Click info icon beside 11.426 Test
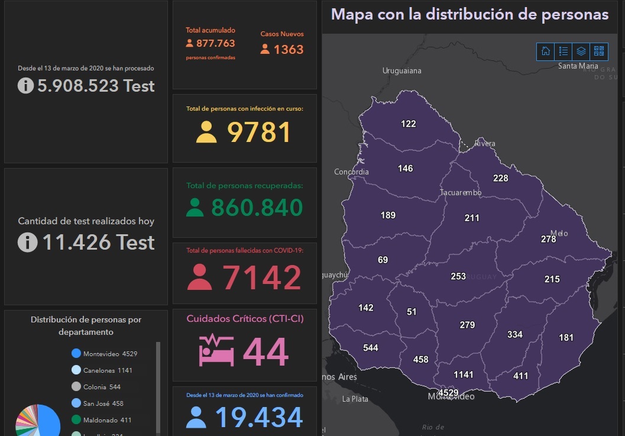 pos(27,243)
